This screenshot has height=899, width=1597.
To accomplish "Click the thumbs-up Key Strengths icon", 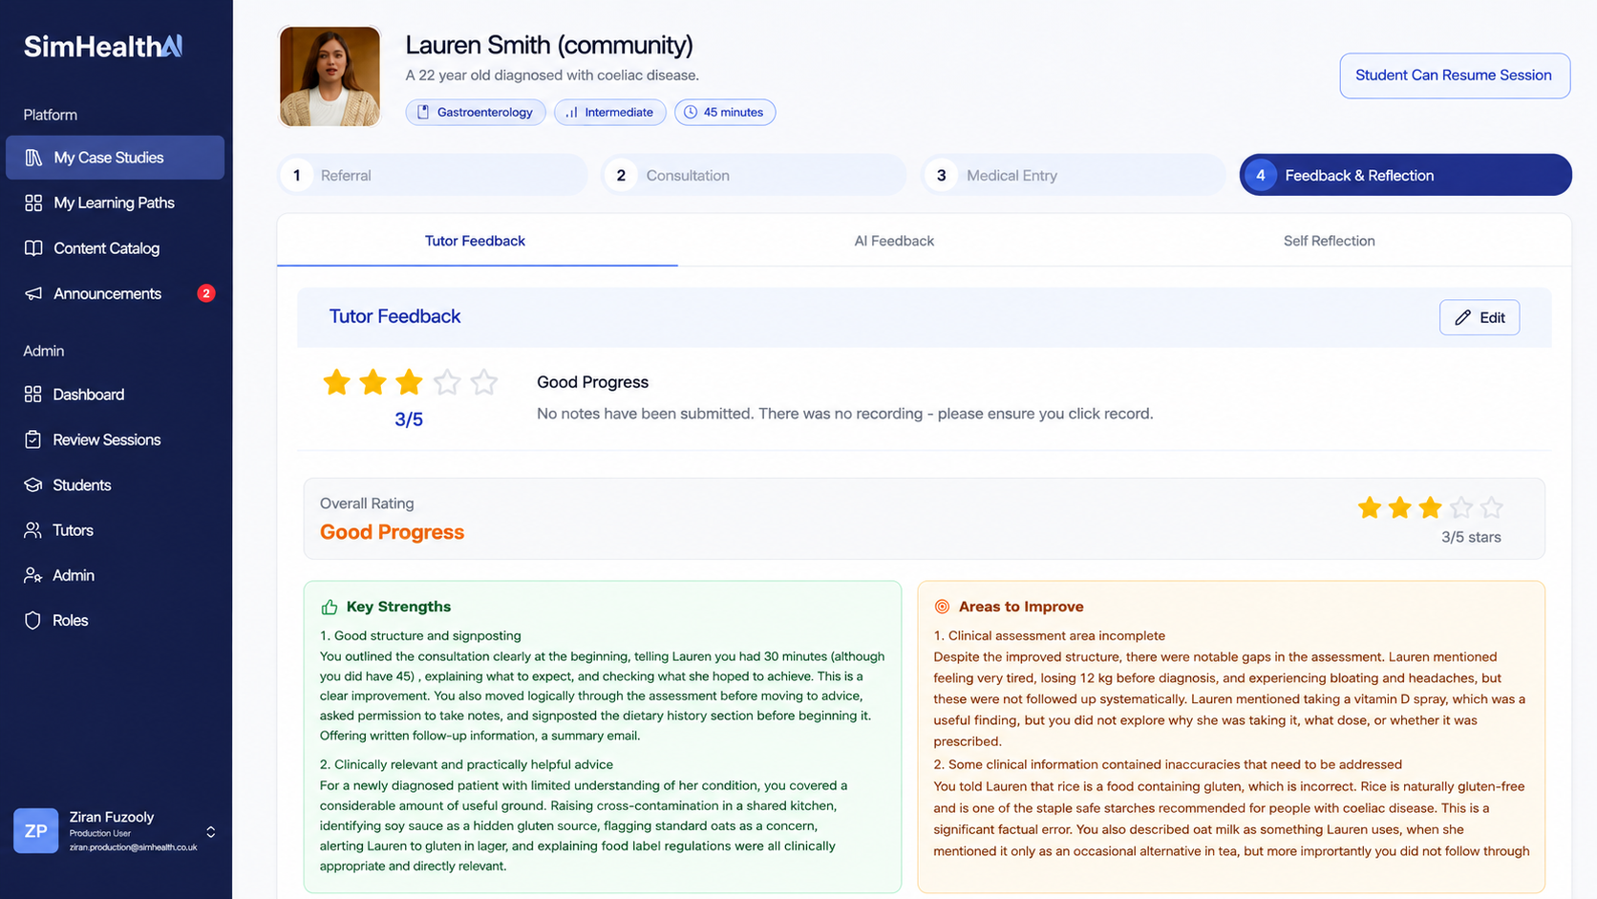I will click(x=330, y=608).
